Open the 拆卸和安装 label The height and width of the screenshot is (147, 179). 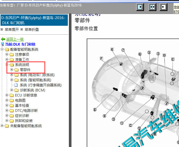pos(24,121)
